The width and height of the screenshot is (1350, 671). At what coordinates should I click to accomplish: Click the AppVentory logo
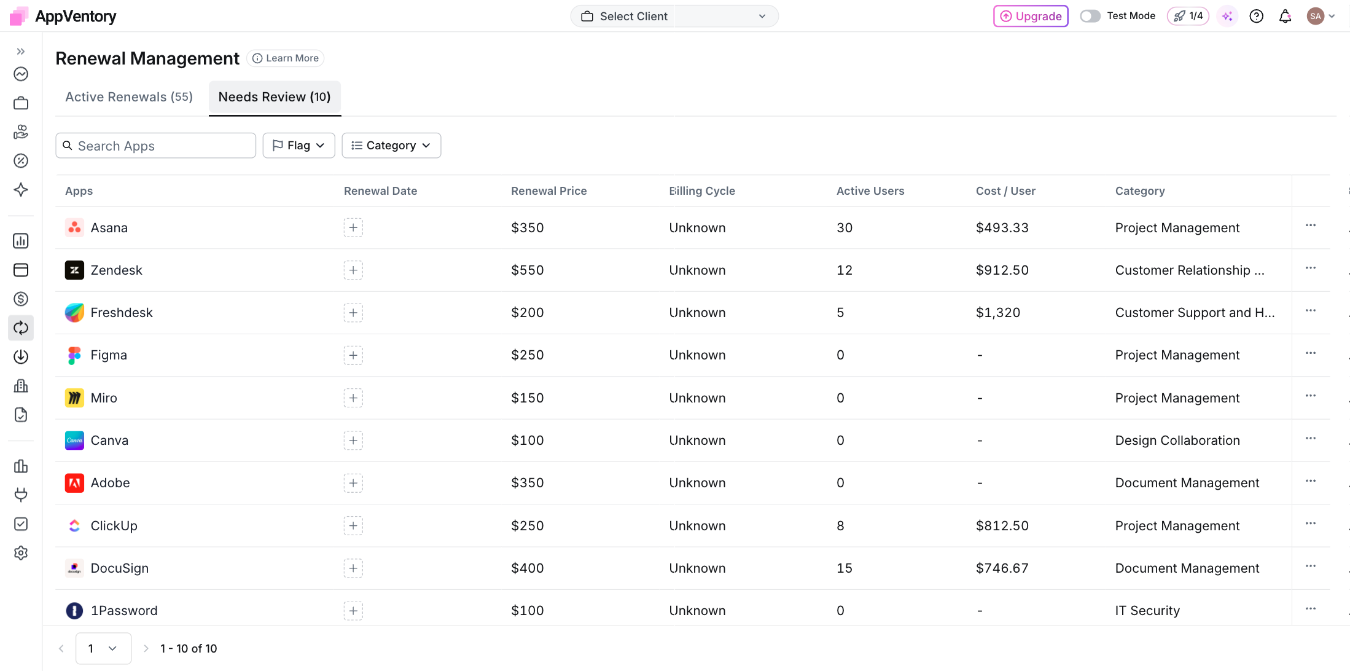point(63,16)
